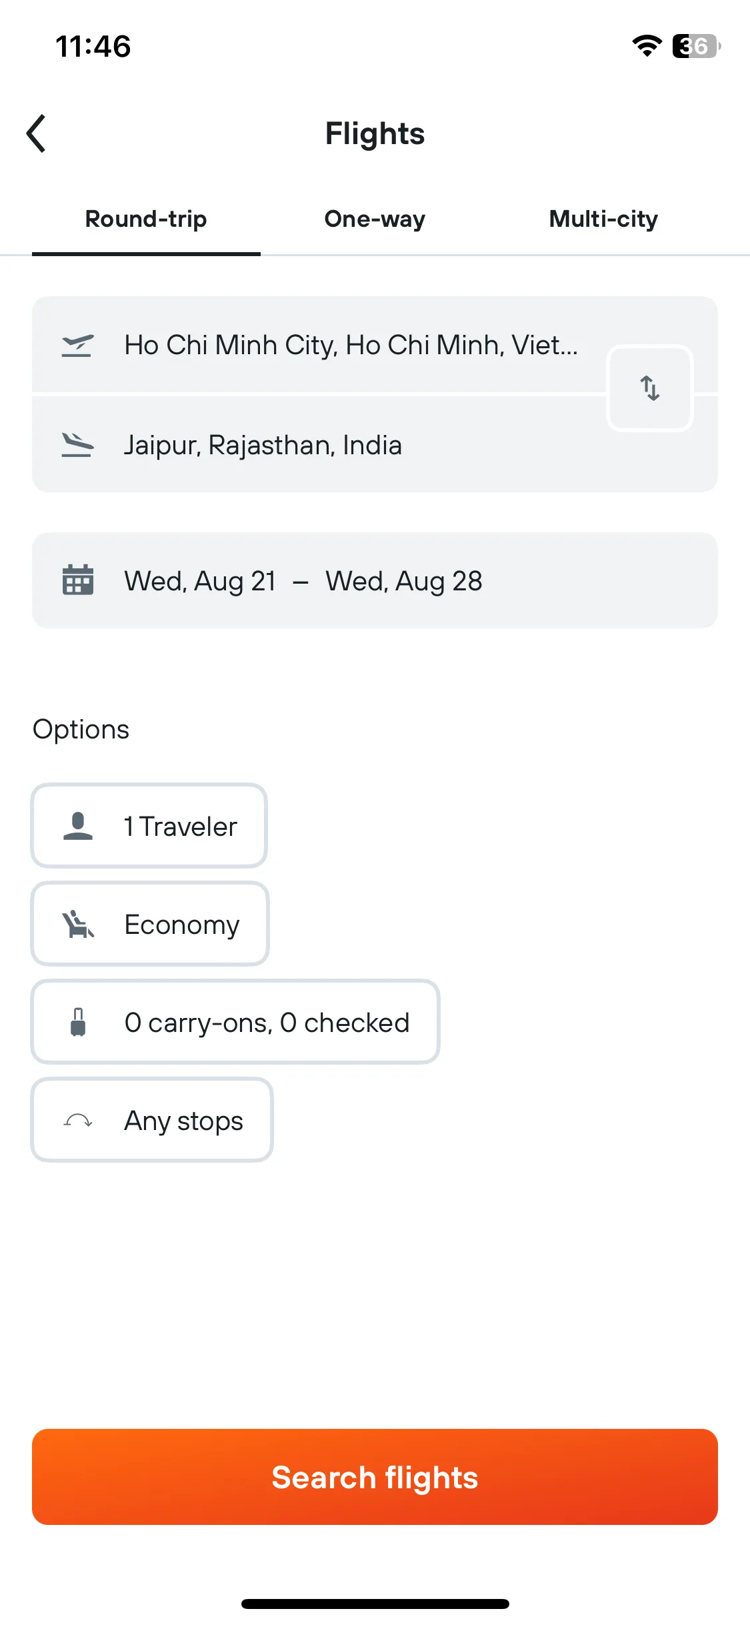Image resolution: width=750 pixels, height=1625 pixels.
Task: Tap the departure plane takeoff icon
Action: pos(77,345)
